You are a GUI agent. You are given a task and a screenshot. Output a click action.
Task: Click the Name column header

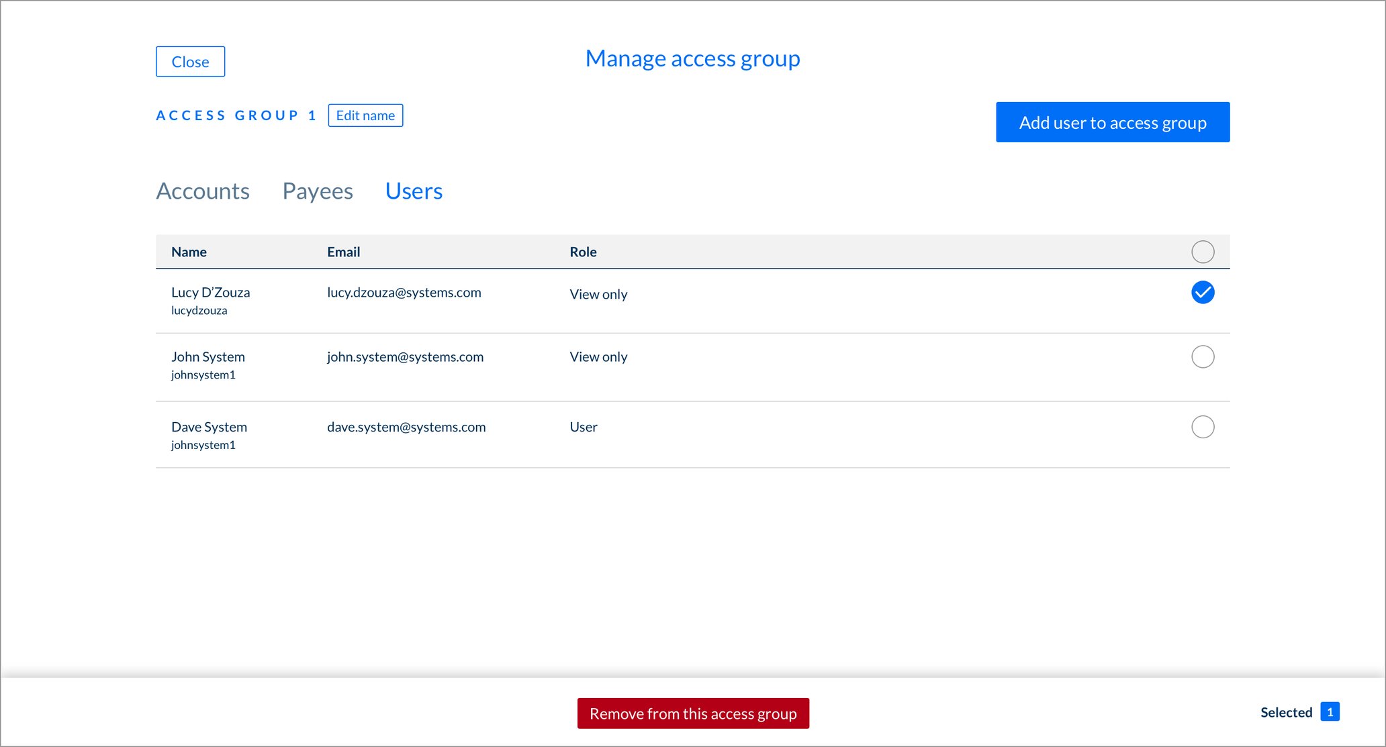[x=189, y=252]
